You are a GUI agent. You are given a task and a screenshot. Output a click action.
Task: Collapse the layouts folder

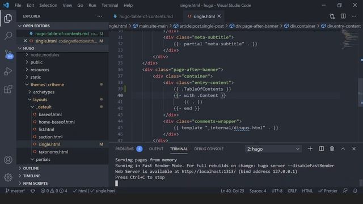pyautogui.click(x=40, y=100)
